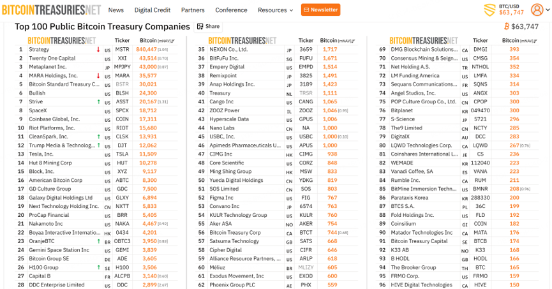Open Metaplanet Inc. company page
The image size is (552, 289).
point(47,67)
